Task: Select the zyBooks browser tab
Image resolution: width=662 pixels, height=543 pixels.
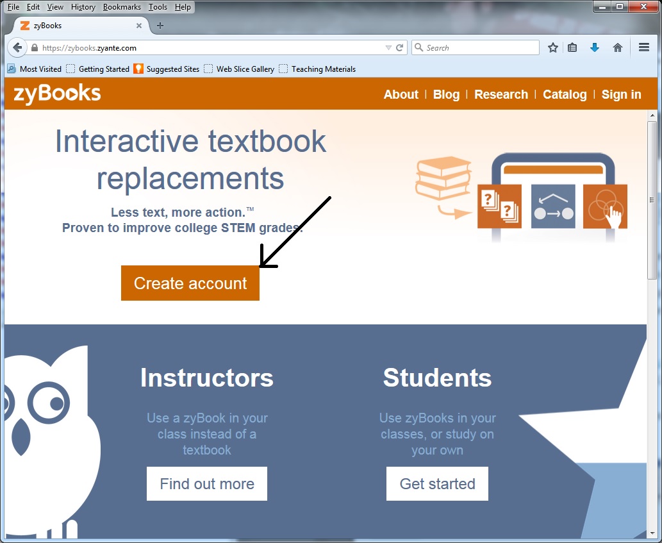Action: click(x=81, y=26)
